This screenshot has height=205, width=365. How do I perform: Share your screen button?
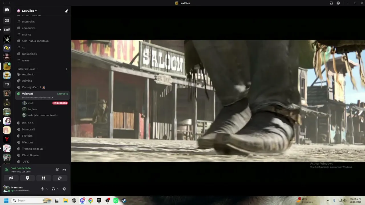27,178
